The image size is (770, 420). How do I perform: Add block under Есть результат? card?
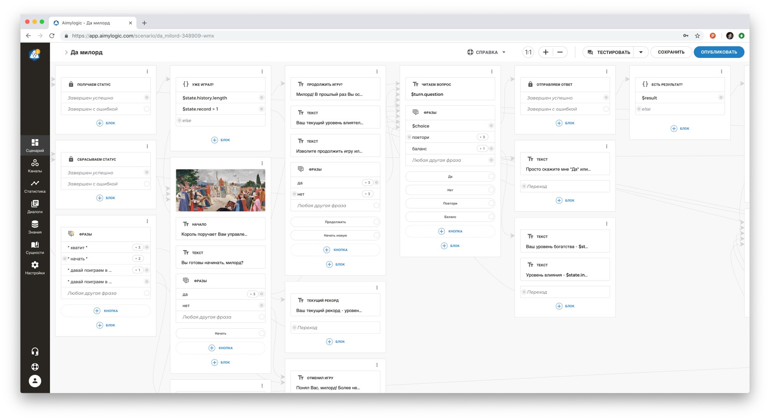point(680,128)
